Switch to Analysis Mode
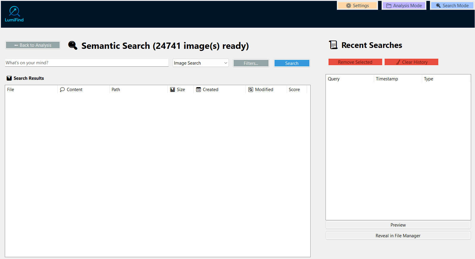 pos(404,6)
